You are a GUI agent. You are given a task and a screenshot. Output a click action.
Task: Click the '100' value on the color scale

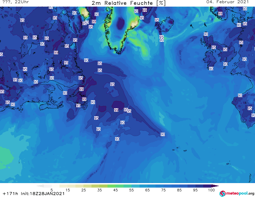[212, 190]
